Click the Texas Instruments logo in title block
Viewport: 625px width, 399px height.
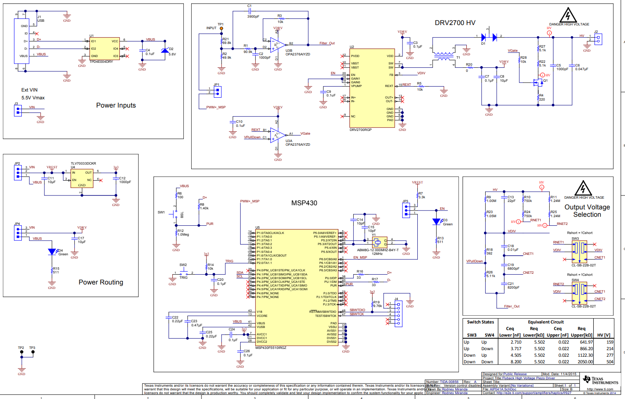coord(587,380)
